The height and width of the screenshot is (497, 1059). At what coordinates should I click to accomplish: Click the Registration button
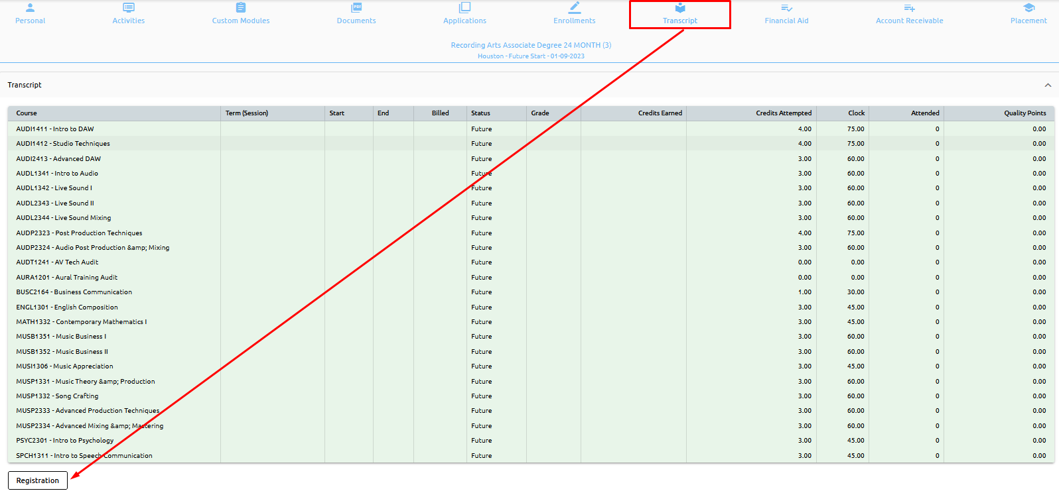[x=38, y=480]
